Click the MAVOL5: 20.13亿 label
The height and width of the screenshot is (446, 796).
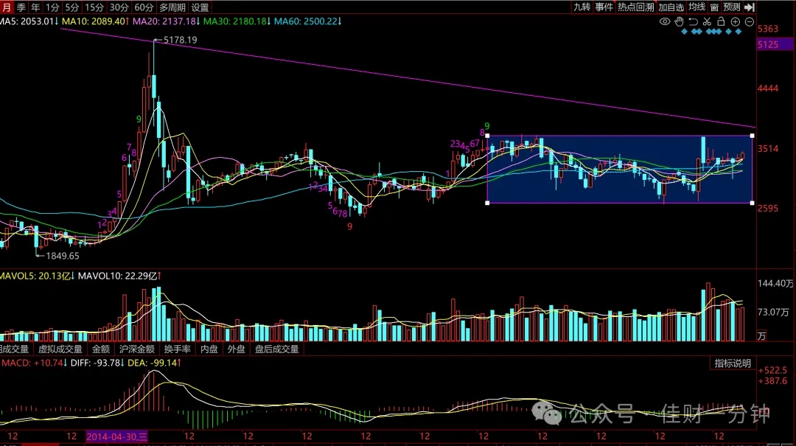pyautogui.click(x=37, y=276)
